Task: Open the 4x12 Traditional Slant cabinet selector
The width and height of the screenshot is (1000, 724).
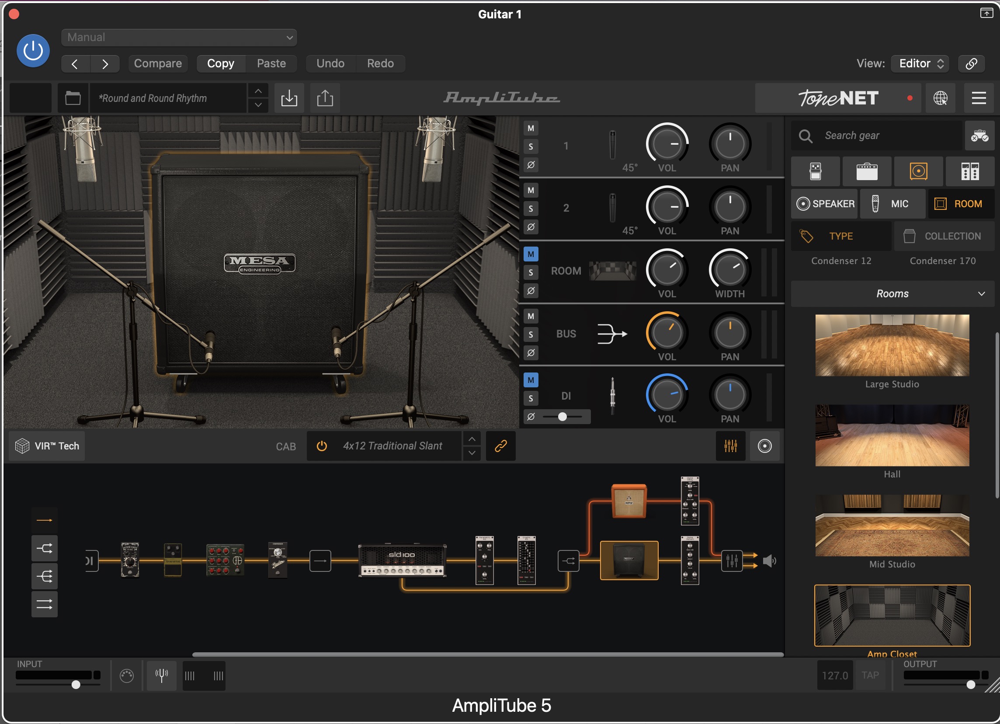Action: [x=392, y=446]
